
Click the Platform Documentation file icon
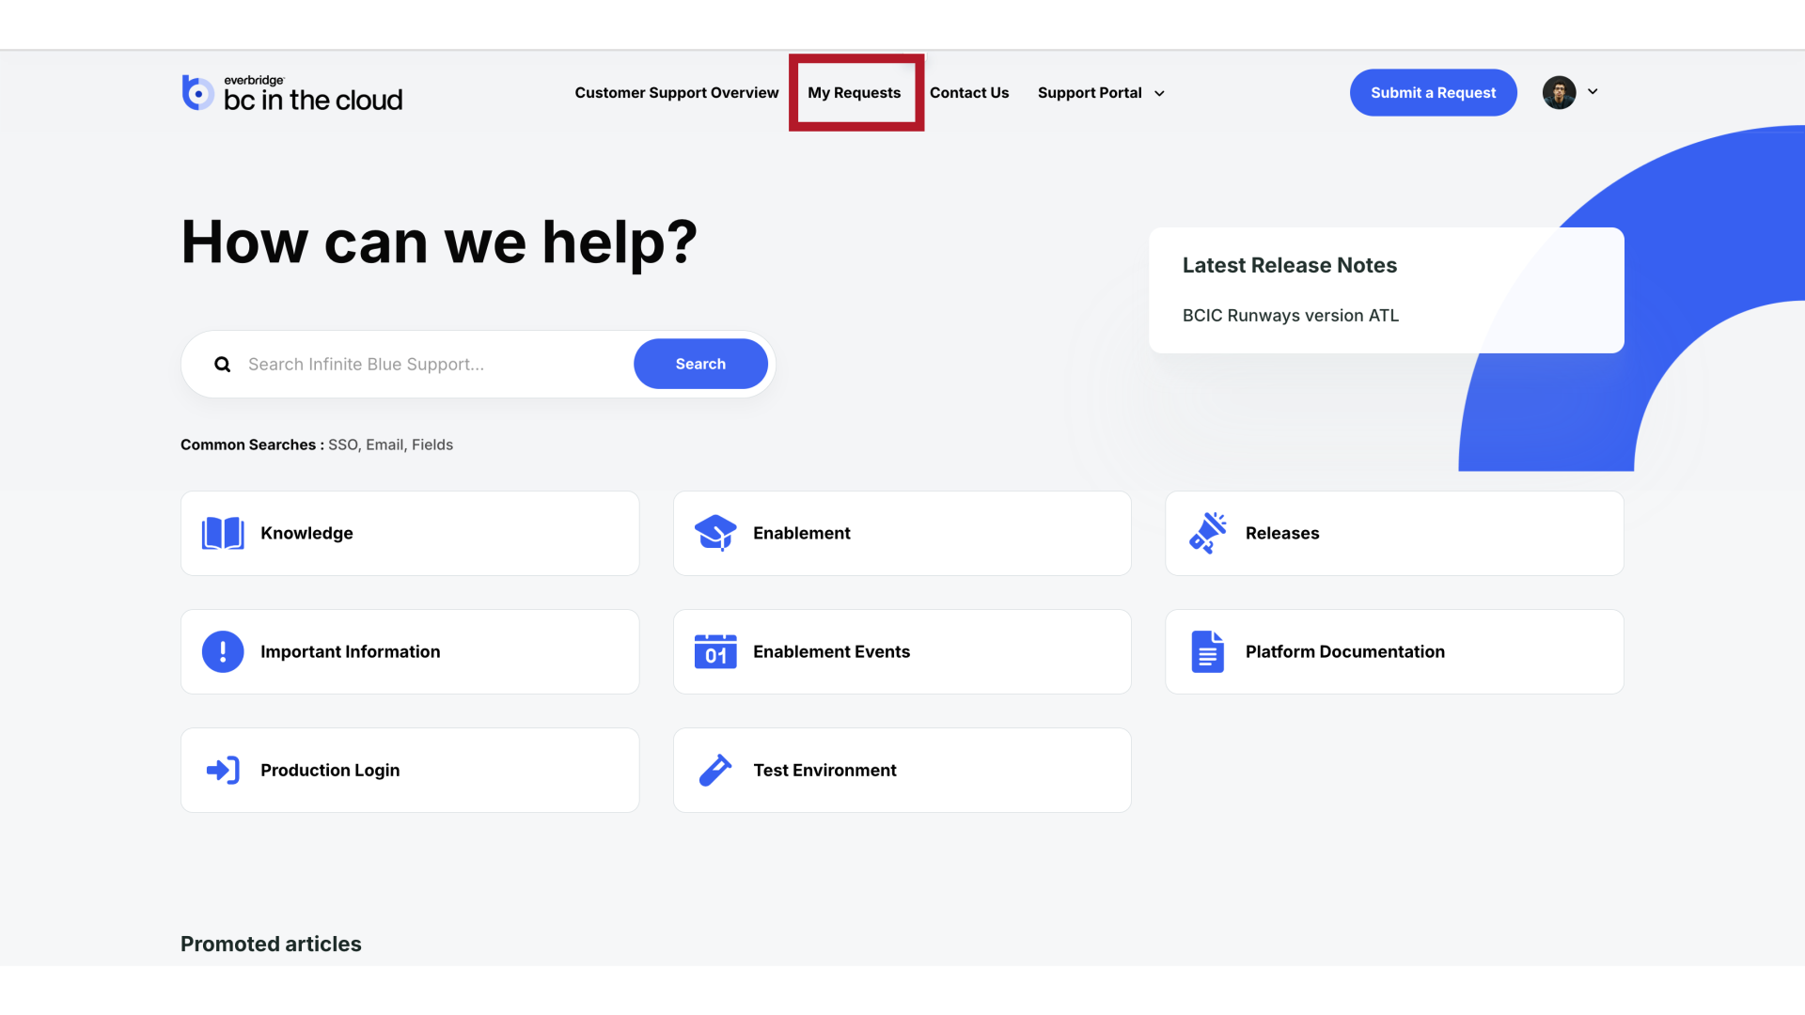pyautogui.click(x=1208, y=651)
